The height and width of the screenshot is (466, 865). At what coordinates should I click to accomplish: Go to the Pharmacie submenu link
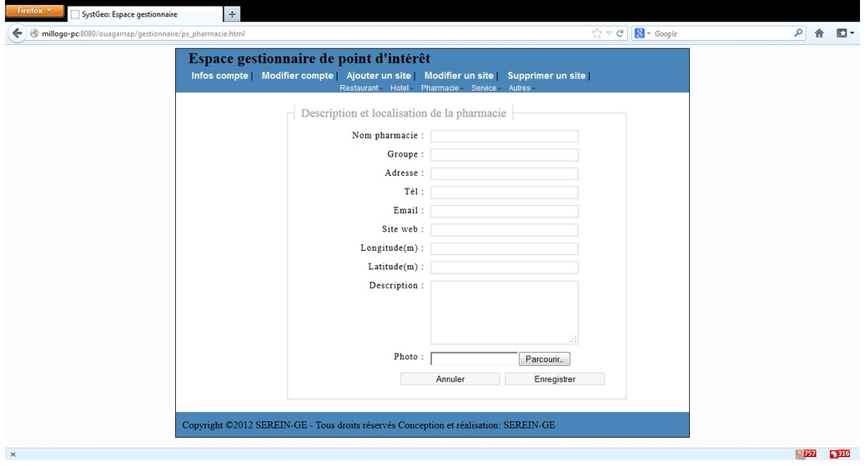440,88
